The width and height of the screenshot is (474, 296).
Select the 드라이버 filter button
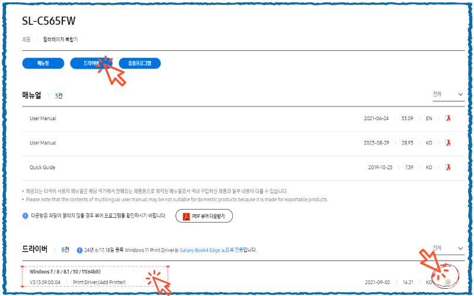coord(91,63)
